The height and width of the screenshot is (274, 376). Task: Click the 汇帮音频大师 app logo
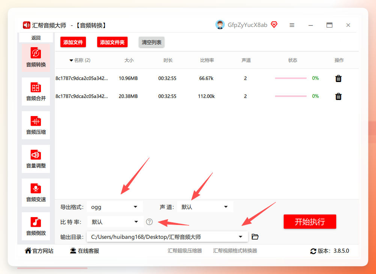26,25
